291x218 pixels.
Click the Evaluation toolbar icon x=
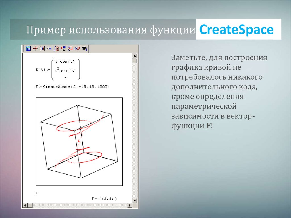coord(49,48)
